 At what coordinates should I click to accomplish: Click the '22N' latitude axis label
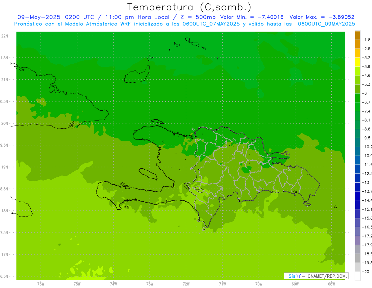point(5,36)
